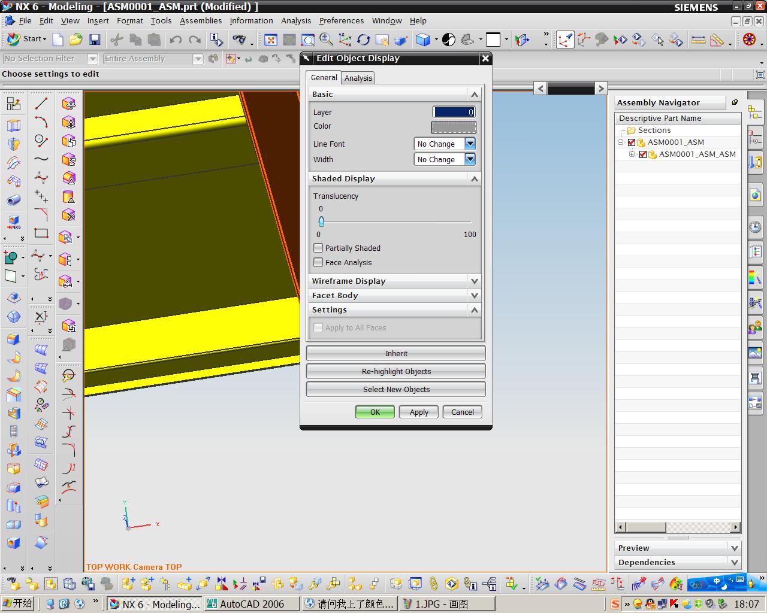Click the Undo arrow icon

pos(176,40)
